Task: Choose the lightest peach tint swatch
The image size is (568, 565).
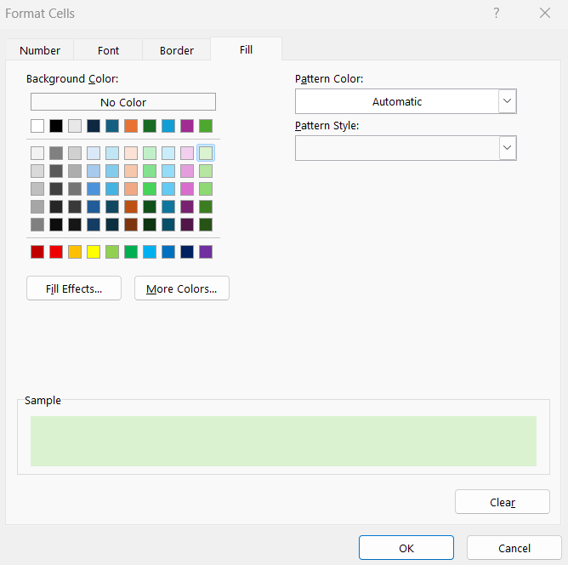Action: tap(131, 153)
